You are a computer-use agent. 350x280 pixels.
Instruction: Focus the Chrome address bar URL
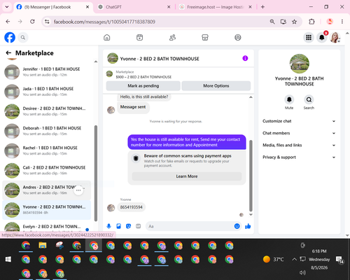[104, 22]
